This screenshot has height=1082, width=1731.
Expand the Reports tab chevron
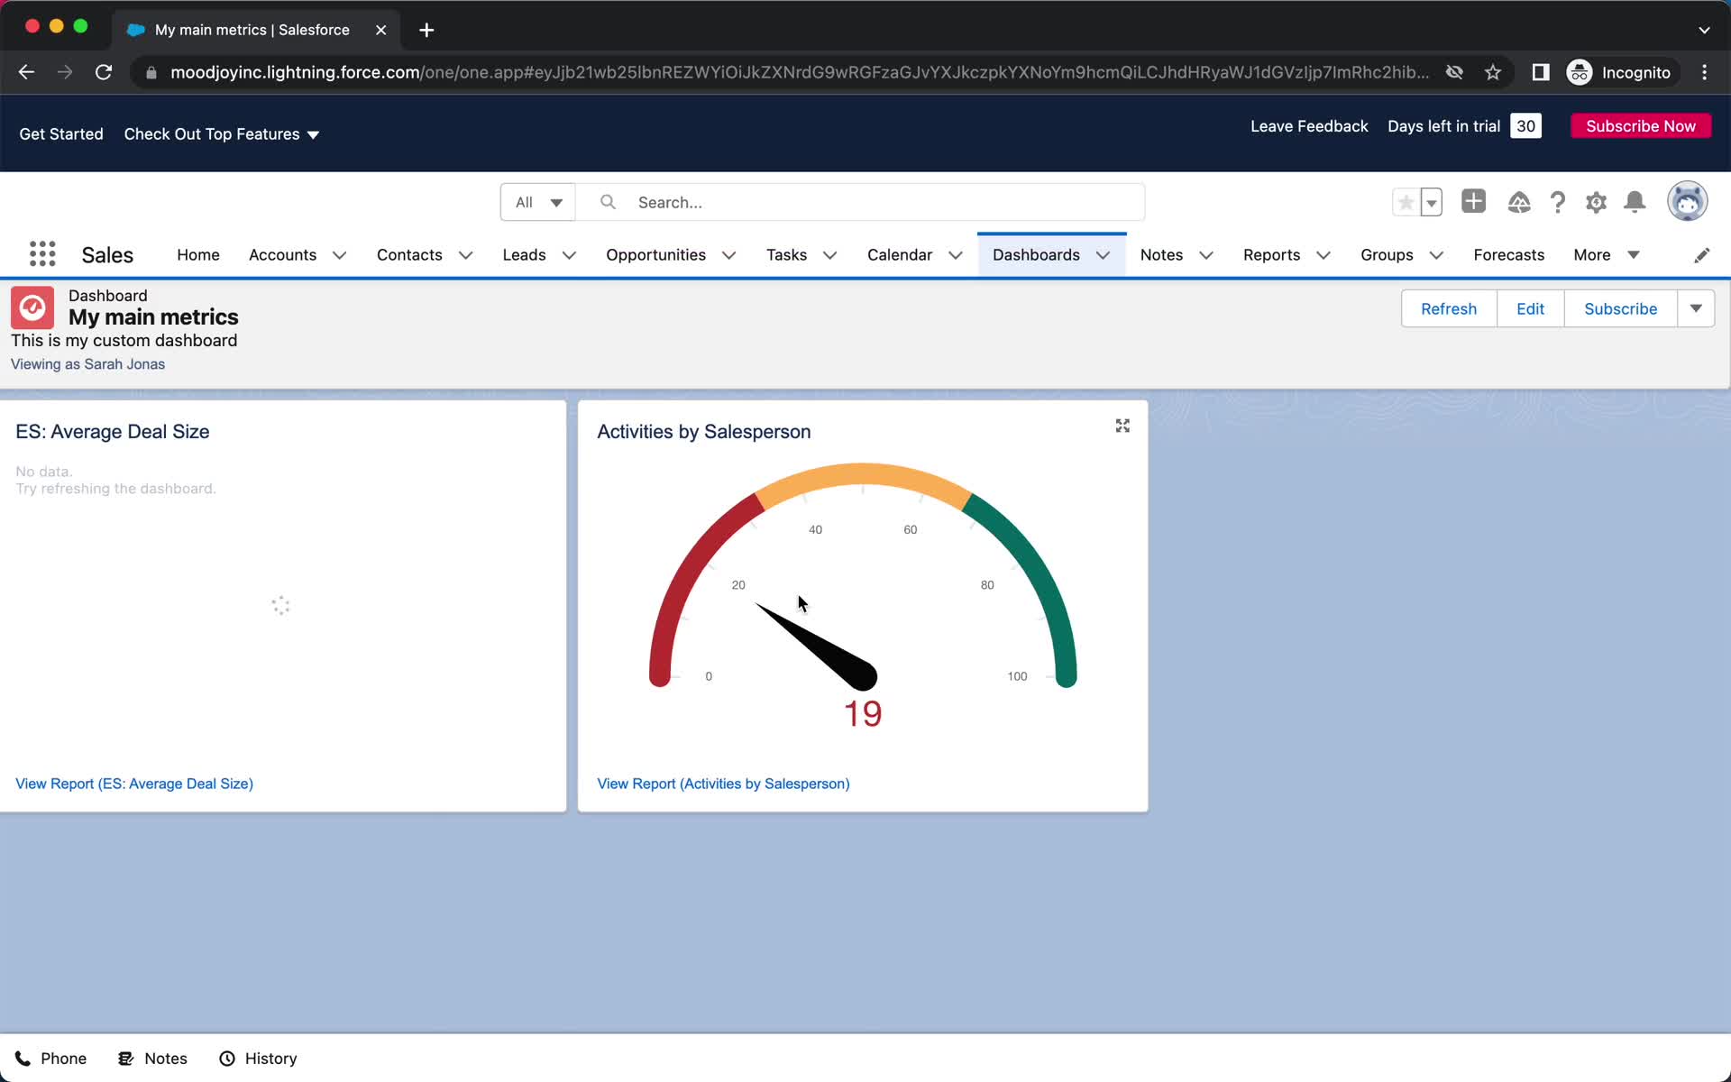tap(1323, 255)
